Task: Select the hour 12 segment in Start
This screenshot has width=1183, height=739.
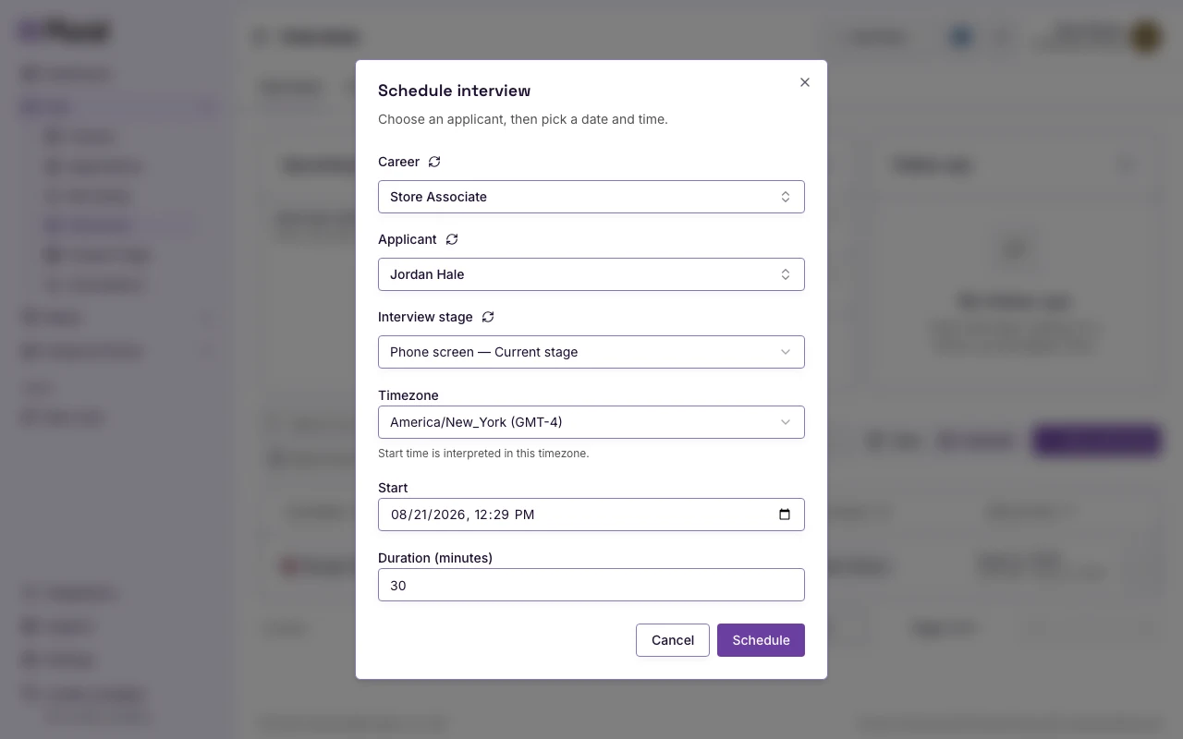Action: pos(482,515)
